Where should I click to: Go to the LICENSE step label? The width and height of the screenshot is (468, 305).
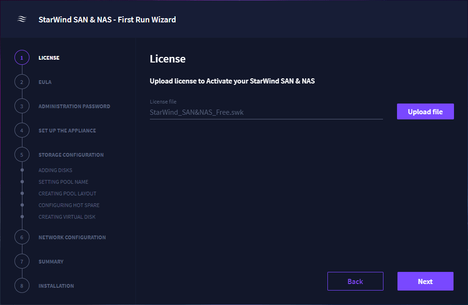[x=49, y=58]
